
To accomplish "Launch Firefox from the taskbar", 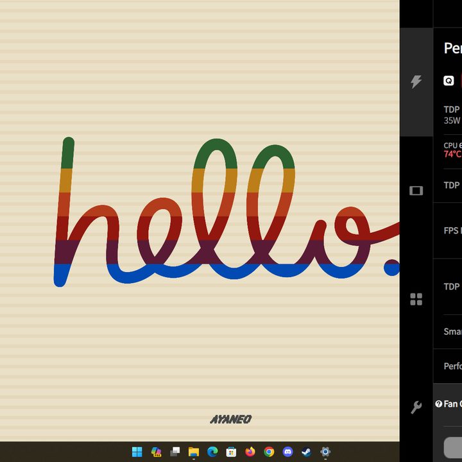I will tap(250, 452).
